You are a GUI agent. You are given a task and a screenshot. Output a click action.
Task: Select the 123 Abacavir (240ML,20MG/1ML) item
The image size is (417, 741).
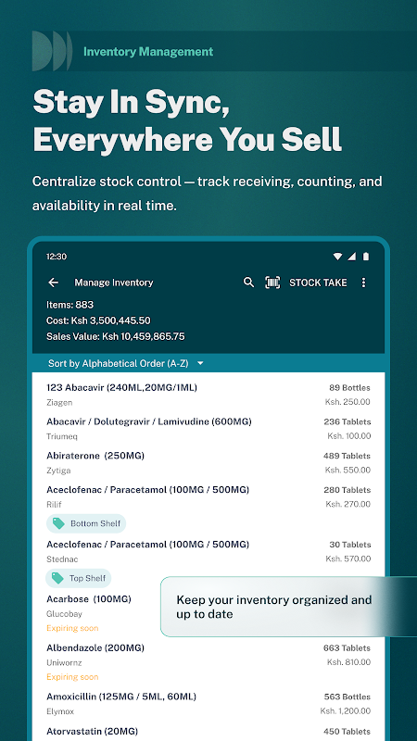[208, 395]
